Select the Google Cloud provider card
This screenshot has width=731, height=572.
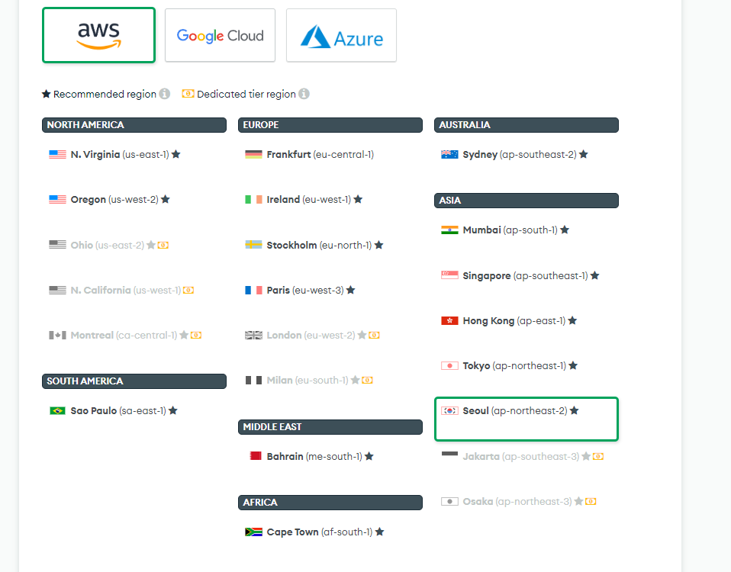tap(220, 35)
